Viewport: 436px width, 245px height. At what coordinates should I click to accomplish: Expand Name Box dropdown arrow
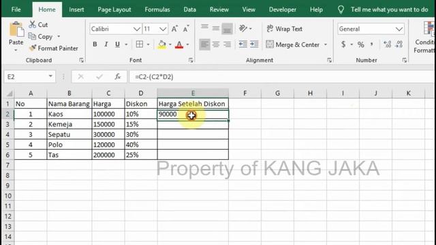pyautogui.click(x=50, y=76)
